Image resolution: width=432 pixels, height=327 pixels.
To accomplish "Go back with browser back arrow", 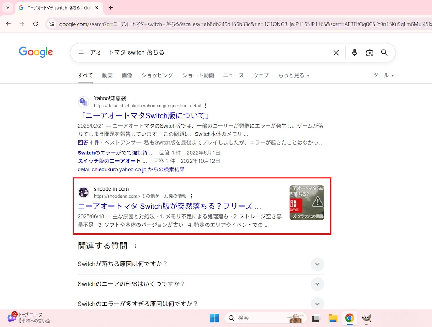I will [8, 24].
